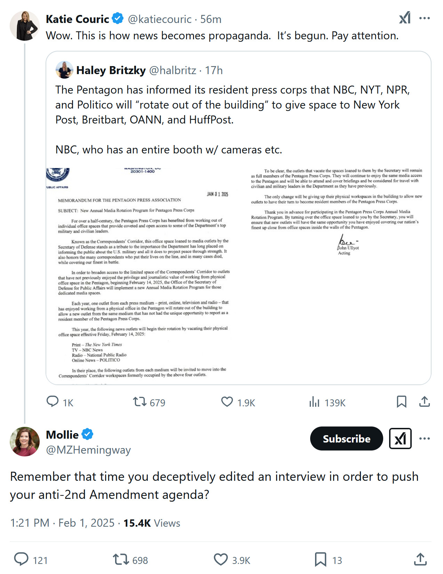
Task: Like Katie Couric's post
Action: point(227,402)
